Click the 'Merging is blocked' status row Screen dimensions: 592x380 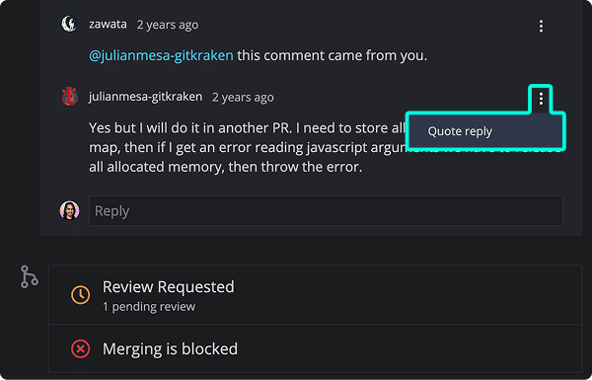click(316, 348)
